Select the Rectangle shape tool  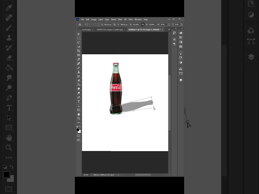point(79,110)
